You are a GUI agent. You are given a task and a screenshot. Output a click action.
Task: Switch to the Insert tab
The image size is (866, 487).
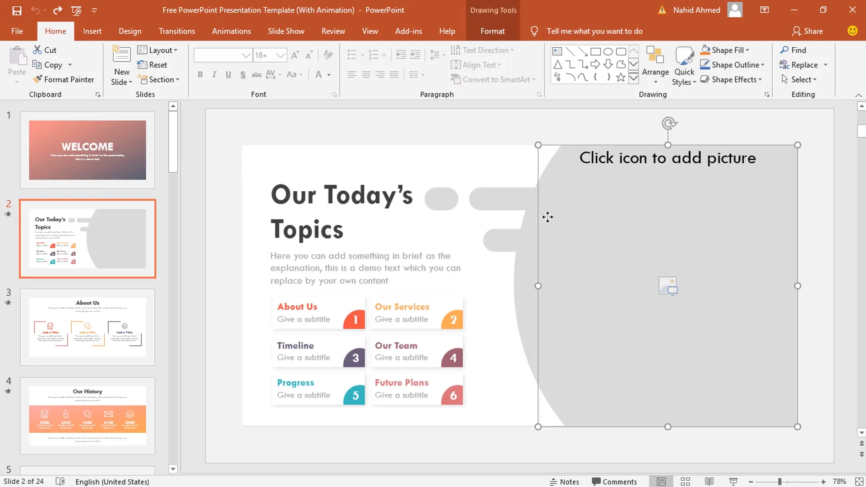(92, 31)
